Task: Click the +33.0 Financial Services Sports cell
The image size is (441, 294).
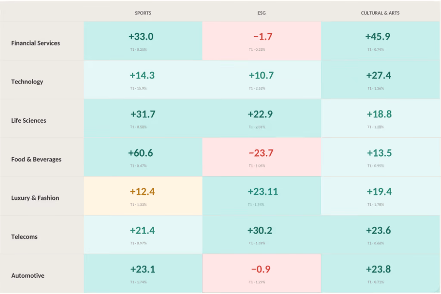Action: [143, 41]
